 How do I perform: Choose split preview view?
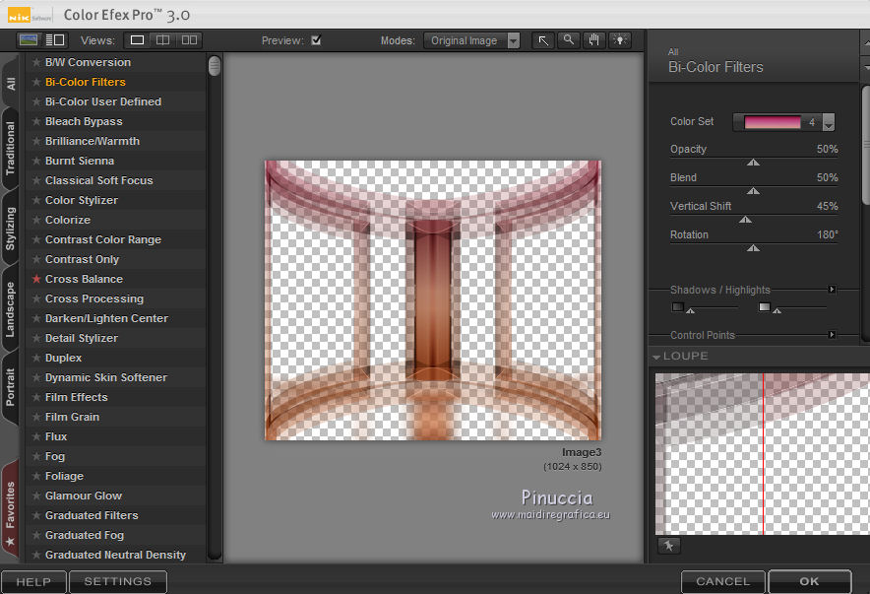(163, 40)
